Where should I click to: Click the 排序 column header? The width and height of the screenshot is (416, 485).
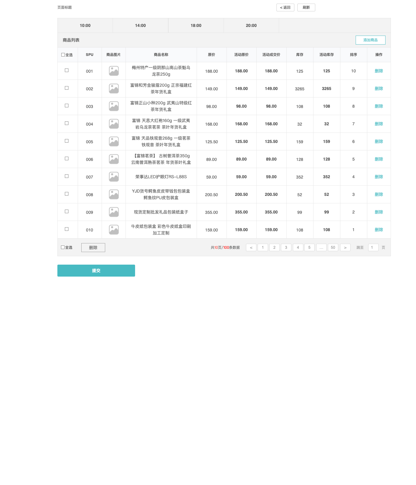(354, 55)
